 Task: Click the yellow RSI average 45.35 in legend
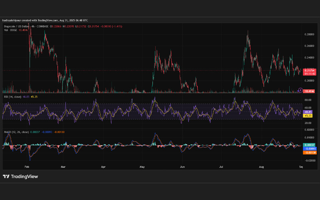pos(34,97)
